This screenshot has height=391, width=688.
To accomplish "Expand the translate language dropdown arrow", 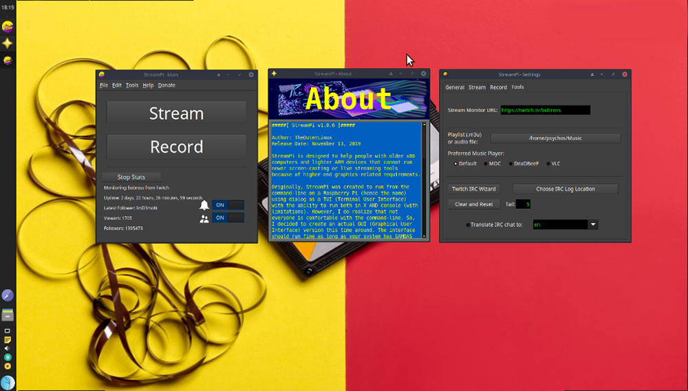I will [593, 224].
